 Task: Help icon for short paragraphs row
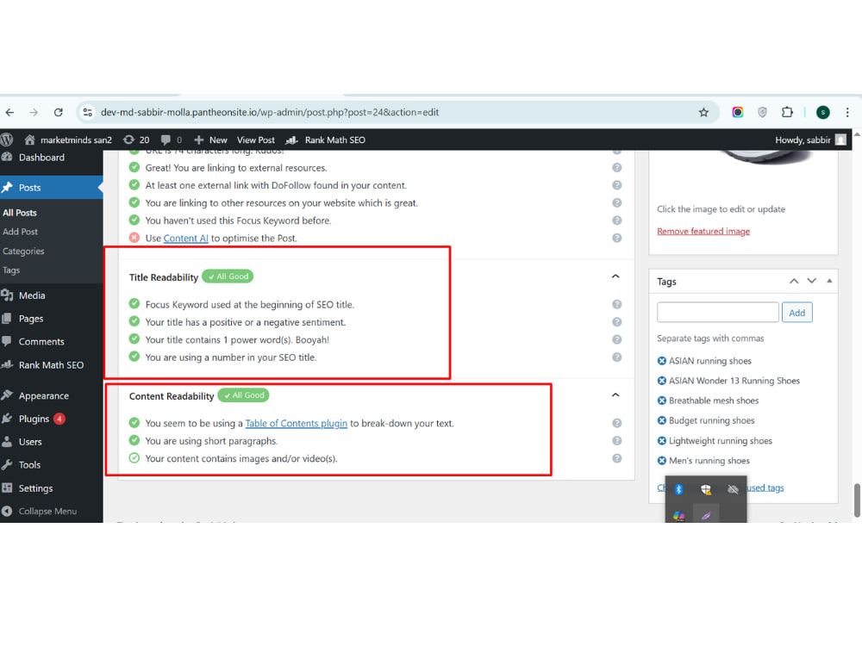click(x=617, y=440)
